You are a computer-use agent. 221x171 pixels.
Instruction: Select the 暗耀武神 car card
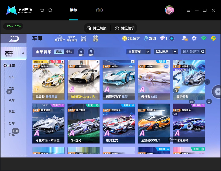(x=189, y=124)
